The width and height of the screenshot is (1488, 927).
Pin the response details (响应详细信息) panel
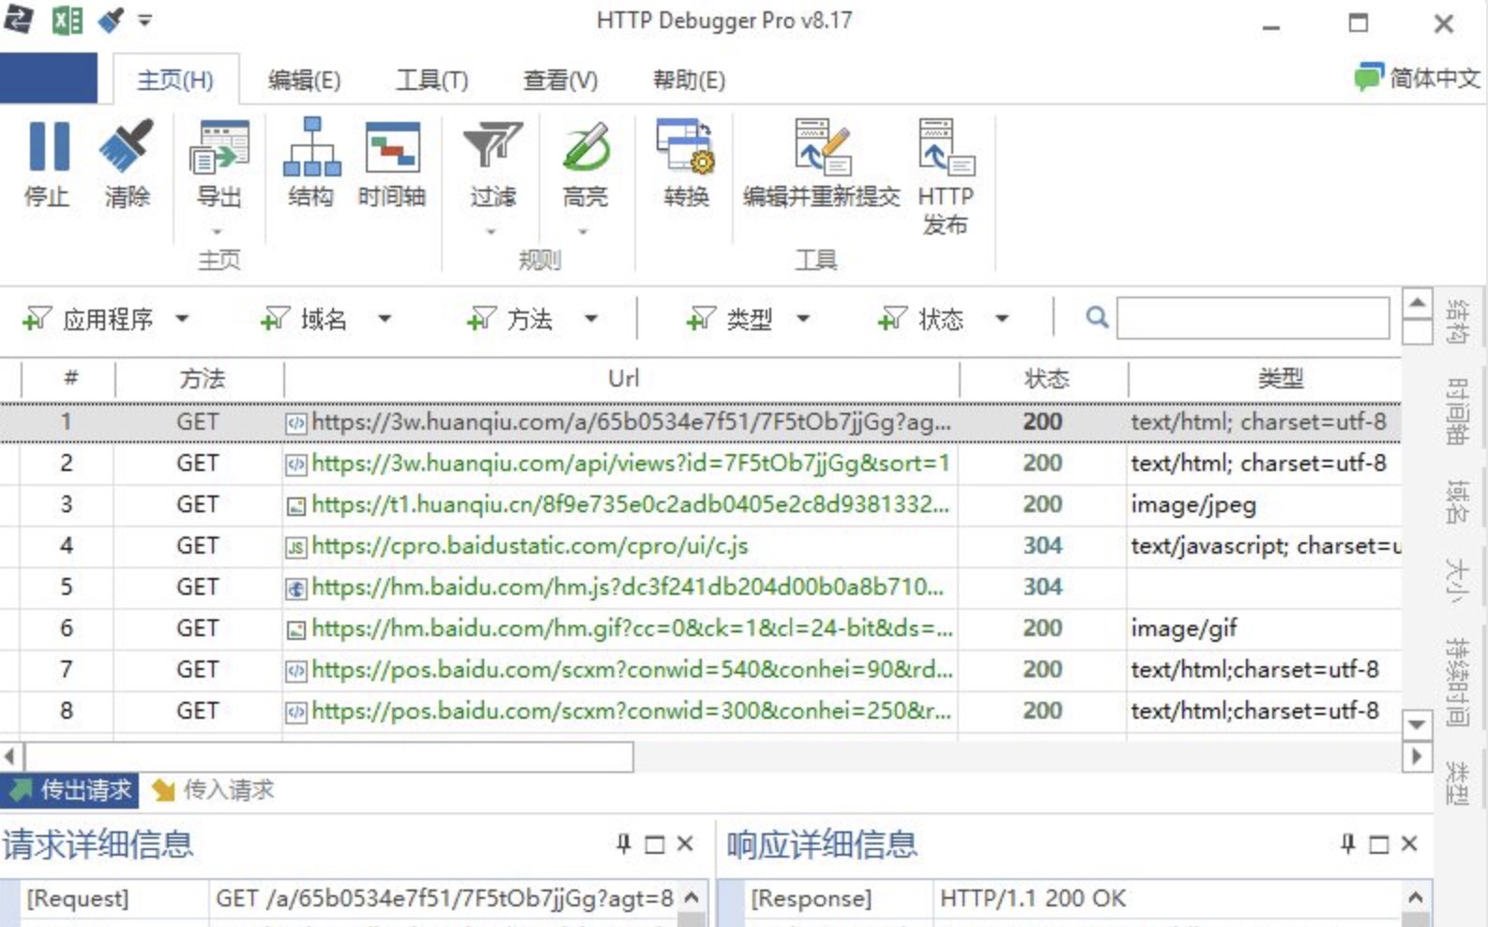1347,844
